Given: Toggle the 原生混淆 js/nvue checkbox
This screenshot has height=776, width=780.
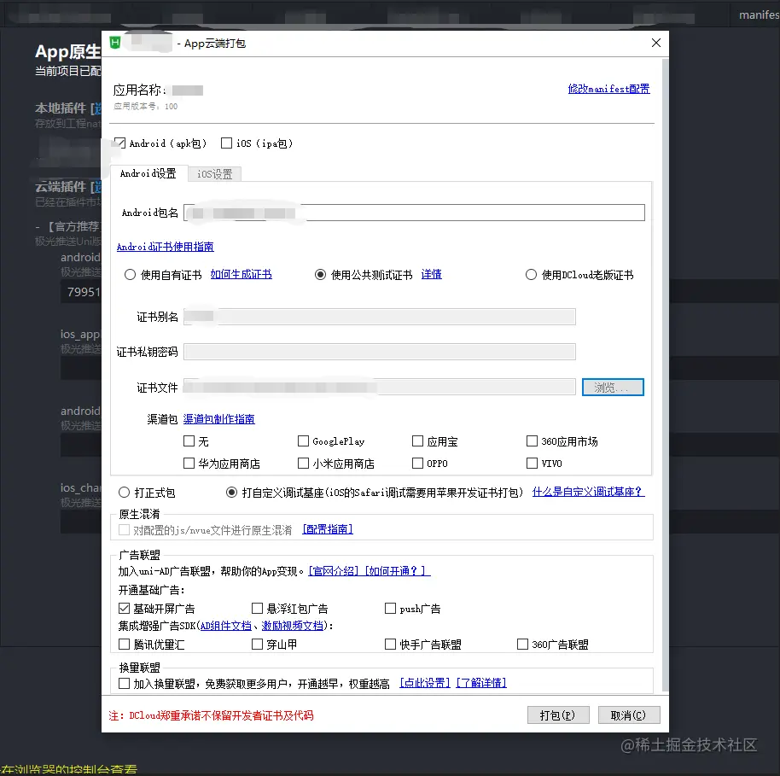Looking at the screenshot, I should [x=124, y=530].
